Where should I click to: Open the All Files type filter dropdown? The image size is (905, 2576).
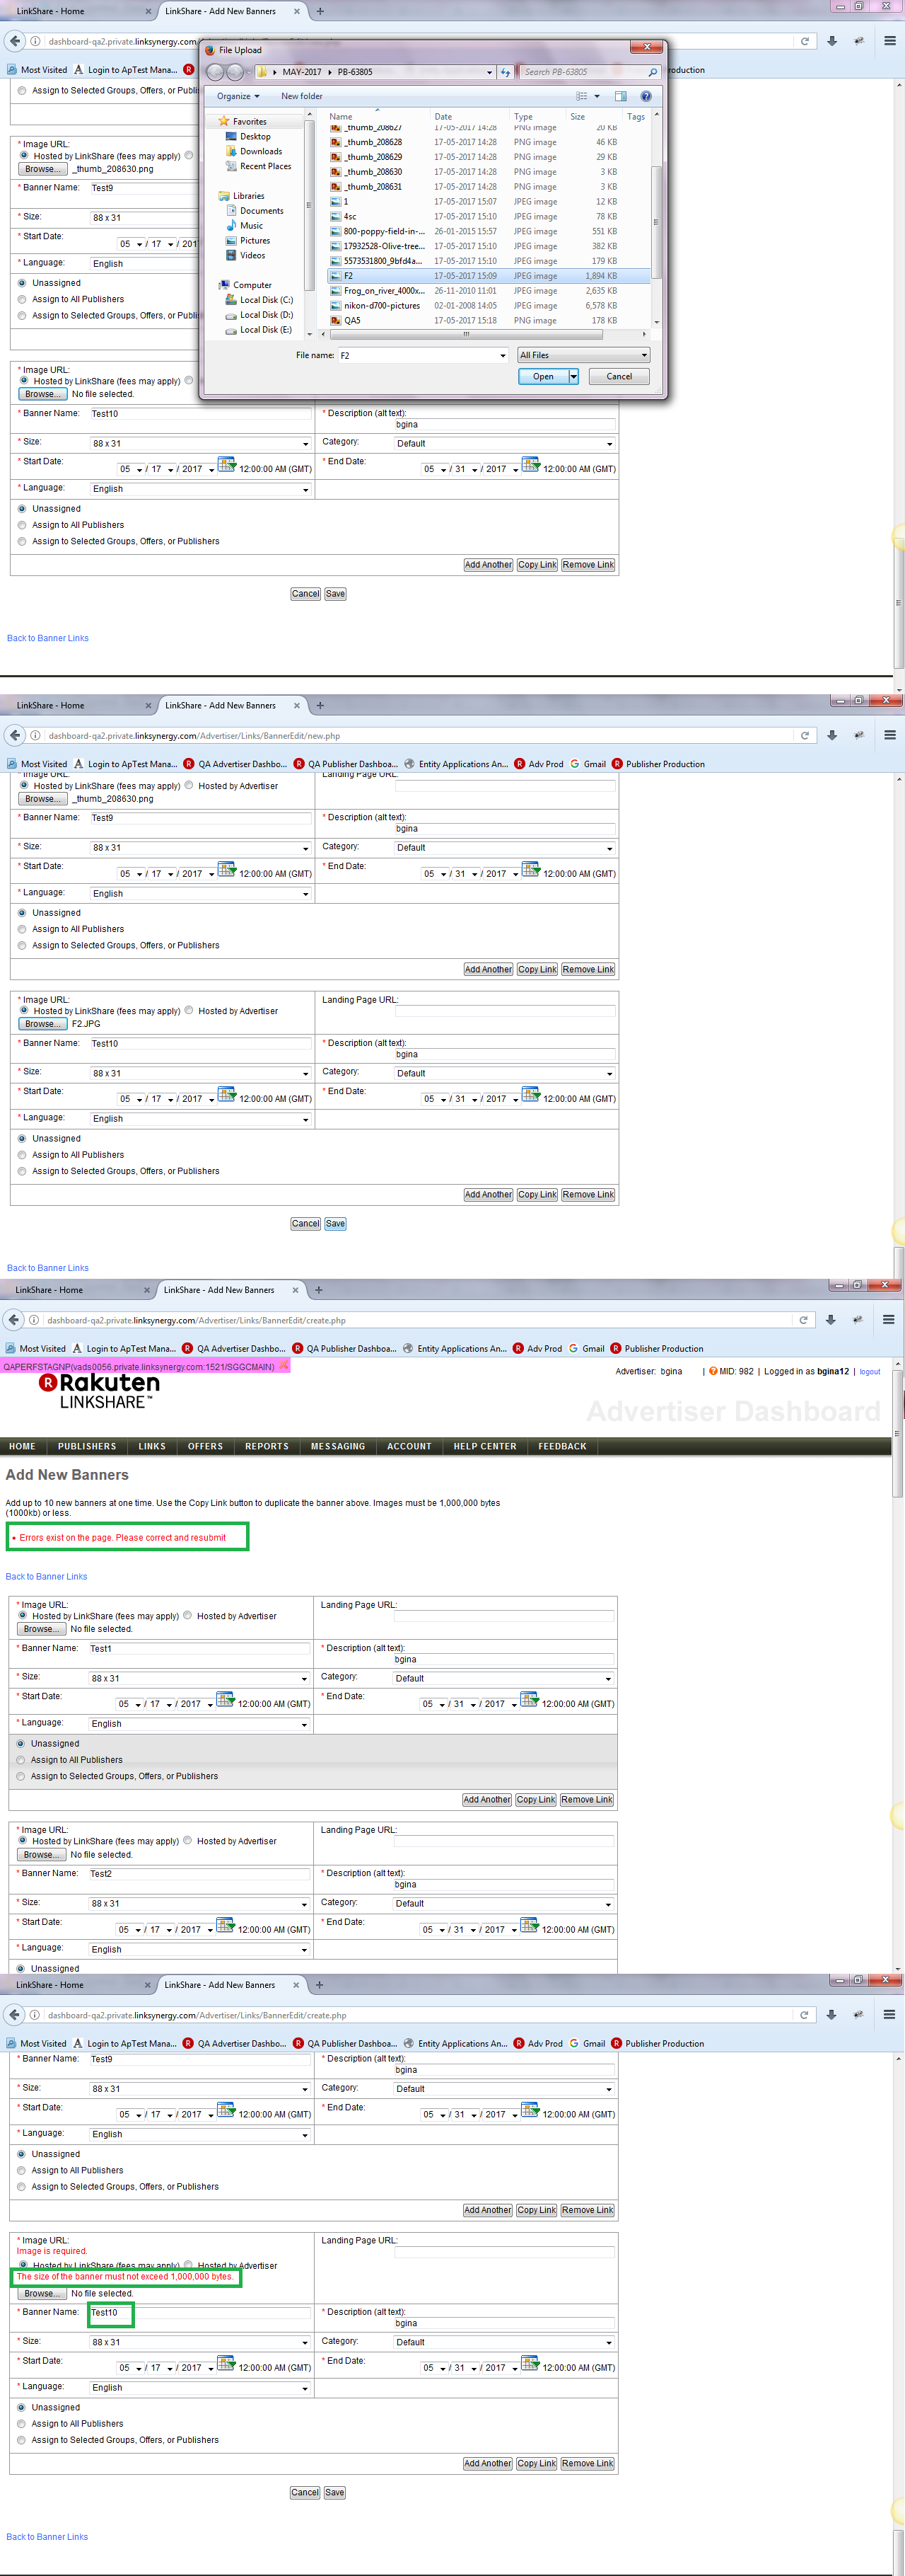583,355
